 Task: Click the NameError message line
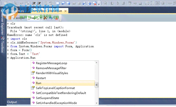[37, 35]
